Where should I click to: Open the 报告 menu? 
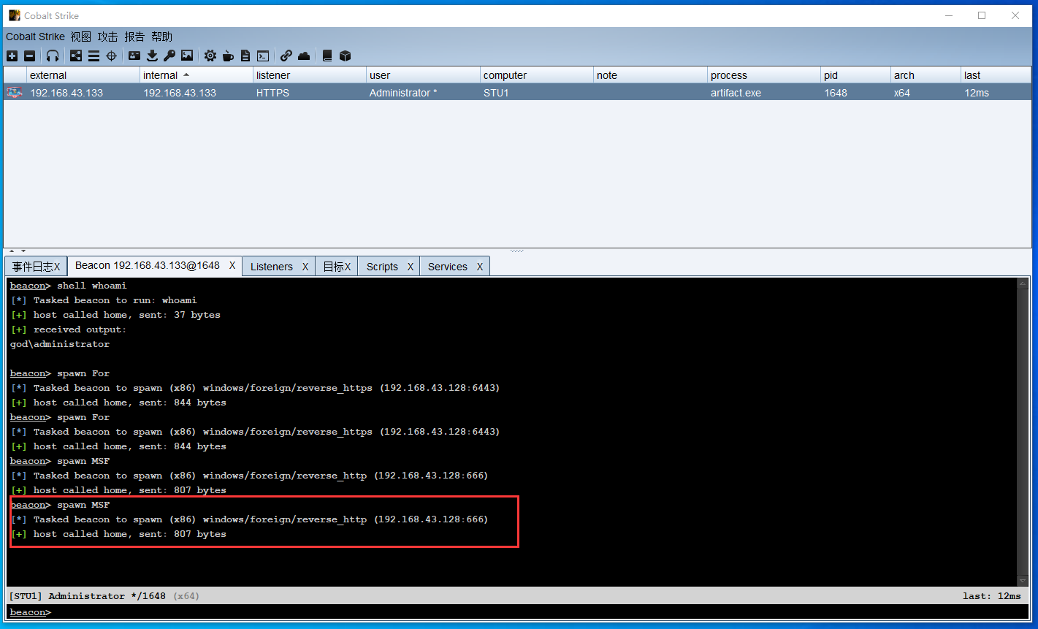click(135, 37)
